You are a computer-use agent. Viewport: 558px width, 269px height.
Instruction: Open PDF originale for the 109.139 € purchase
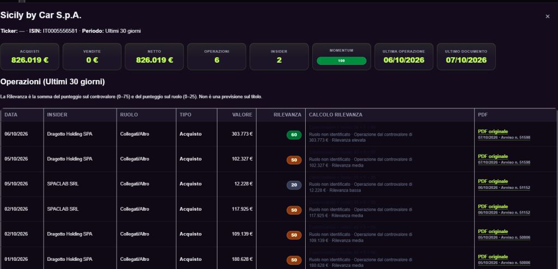point(493,231)
